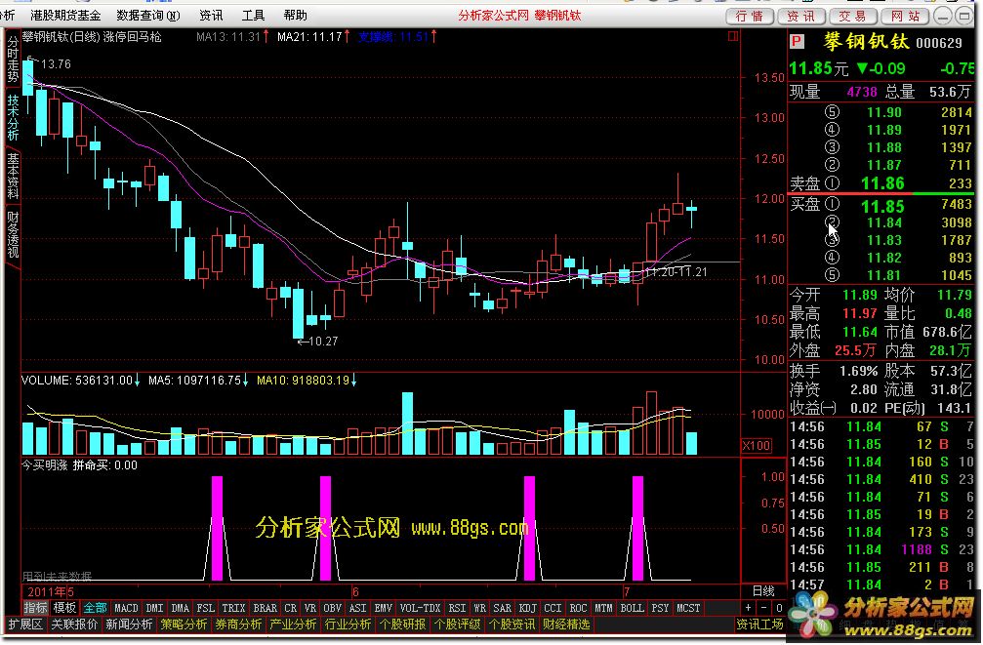Open the 新闻分析 tab
The width and height of the screenshot is (983, 645).
click(129, 624)
